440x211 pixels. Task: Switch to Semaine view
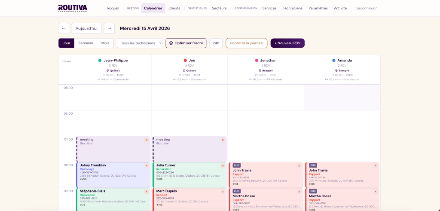click(x=86, y=43)
